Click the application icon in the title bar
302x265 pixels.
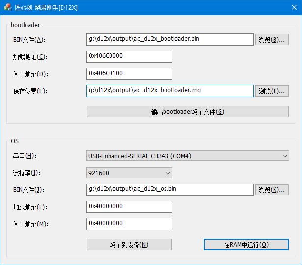pos(8,7)
